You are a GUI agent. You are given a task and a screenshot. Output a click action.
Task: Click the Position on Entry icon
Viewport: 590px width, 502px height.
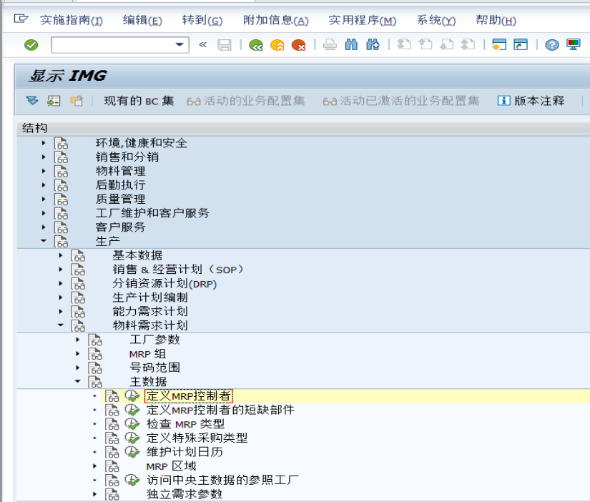[x=54, y=101]
